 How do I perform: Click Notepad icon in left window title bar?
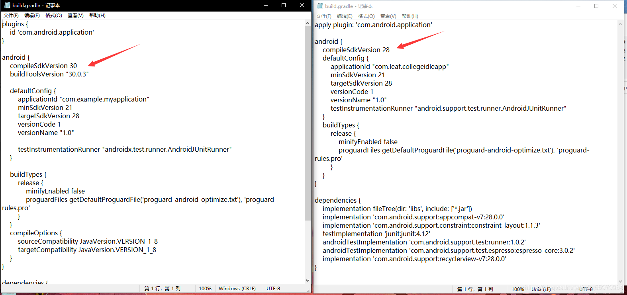point(7,5)
